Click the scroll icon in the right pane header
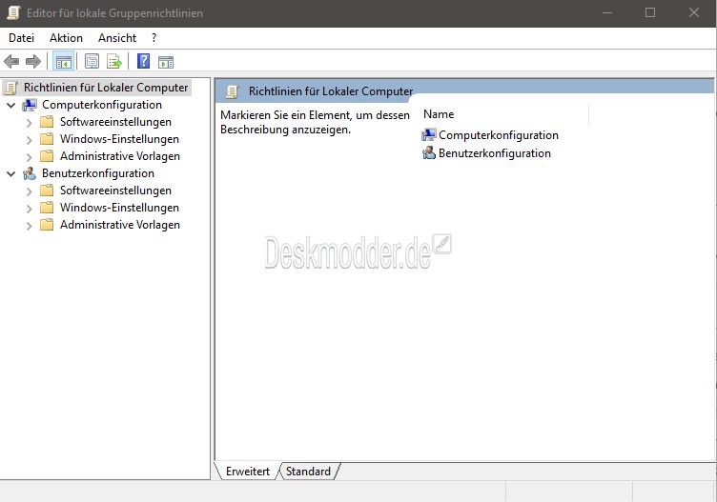The width and height of the screenshot is (717, 502). 233,91
